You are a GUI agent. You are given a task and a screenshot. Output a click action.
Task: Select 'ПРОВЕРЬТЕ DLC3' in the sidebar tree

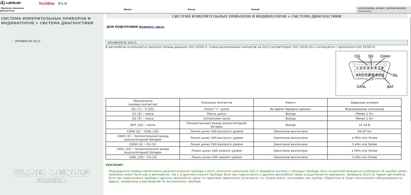(28, 41)
